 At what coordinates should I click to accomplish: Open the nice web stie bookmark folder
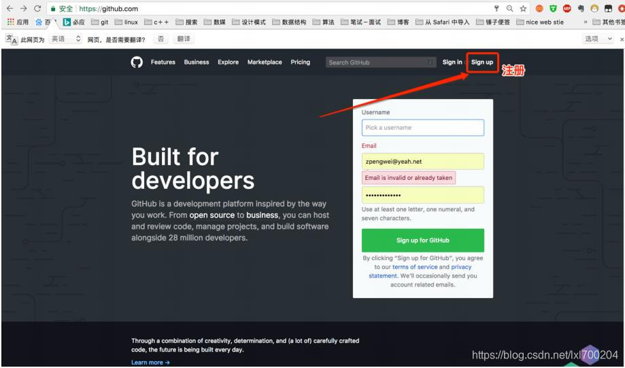[x=540, y=22]
